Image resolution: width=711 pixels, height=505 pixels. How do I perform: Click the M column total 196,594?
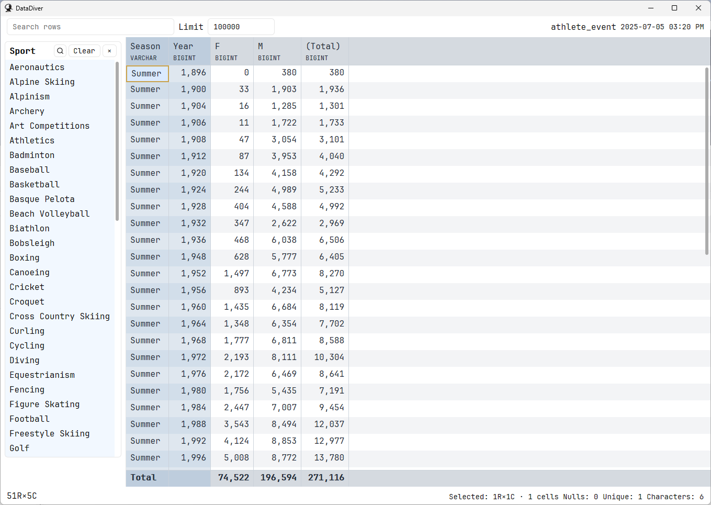point(277,478)
